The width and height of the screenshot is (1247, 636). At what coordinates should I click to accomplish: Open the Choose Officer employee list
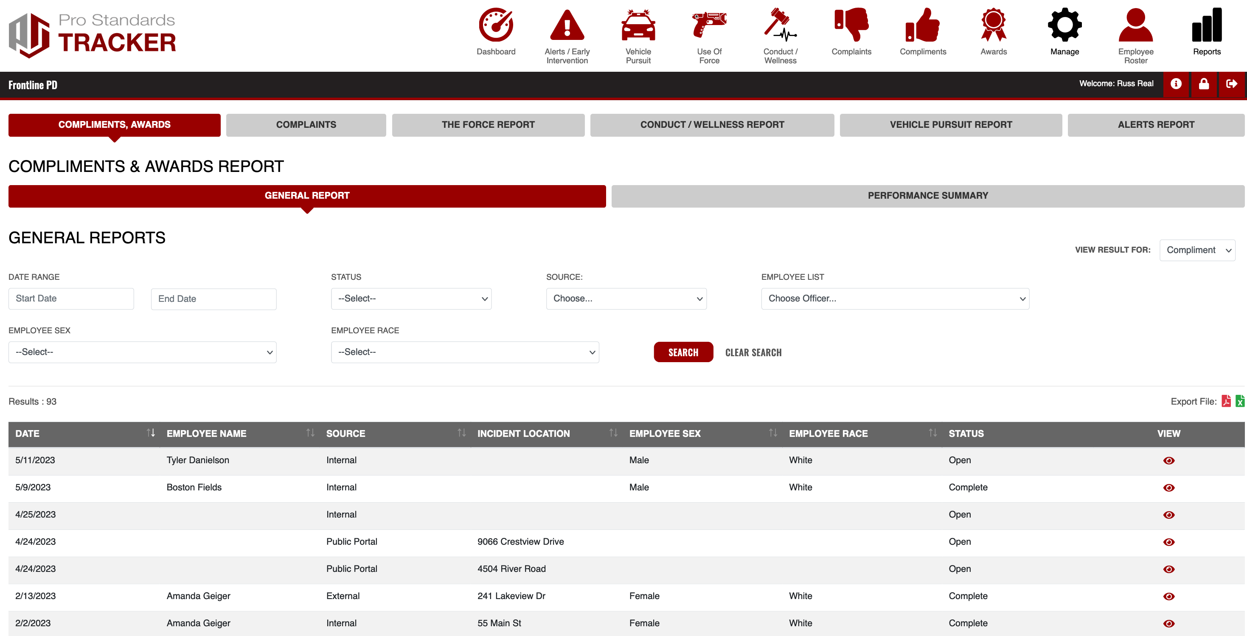pyautogui.click(x=895, y=299)
